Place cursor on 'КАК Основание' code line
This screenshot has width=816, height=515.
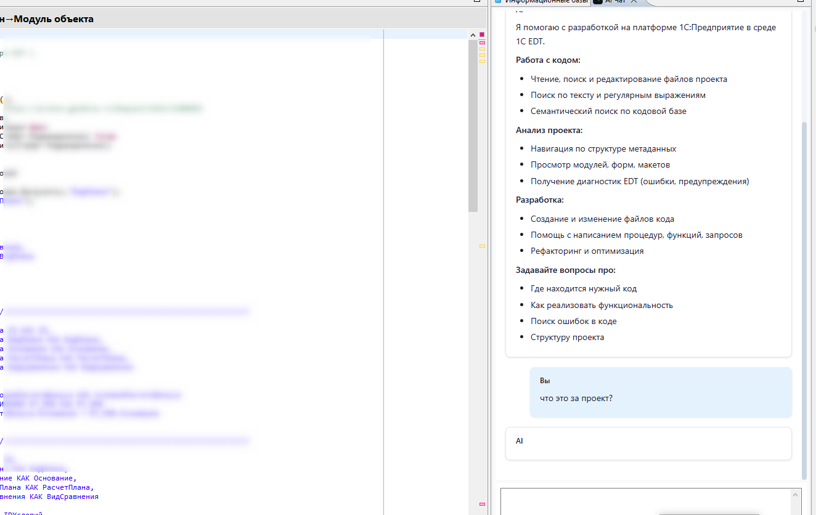38,478
